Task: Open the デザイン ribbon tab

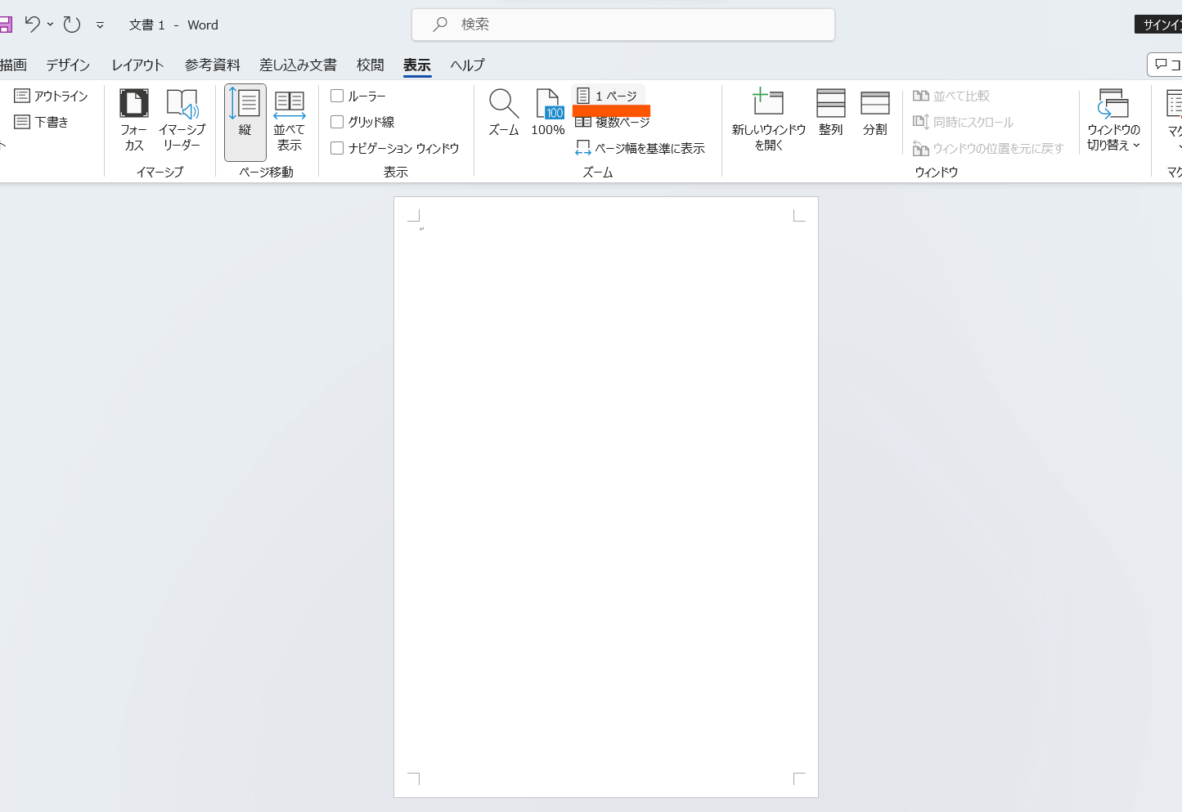Action: [68, 65]
